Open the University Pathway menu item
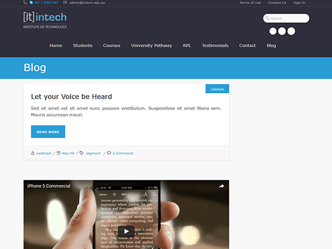The height and width of the screenshot is (249, 332). pyautogui.click(x=151, y=45)
